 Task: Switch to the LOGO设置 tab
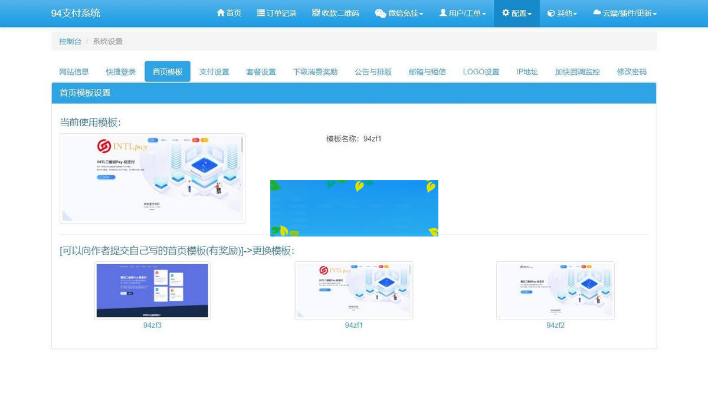click(x=481, y=71)
